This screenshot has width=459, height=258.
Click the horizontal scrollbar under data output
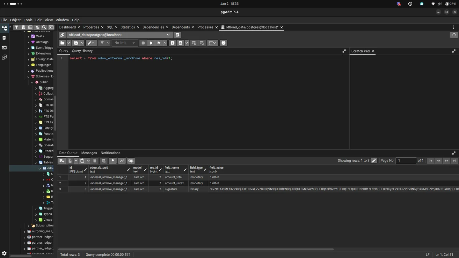pos(196,249)
